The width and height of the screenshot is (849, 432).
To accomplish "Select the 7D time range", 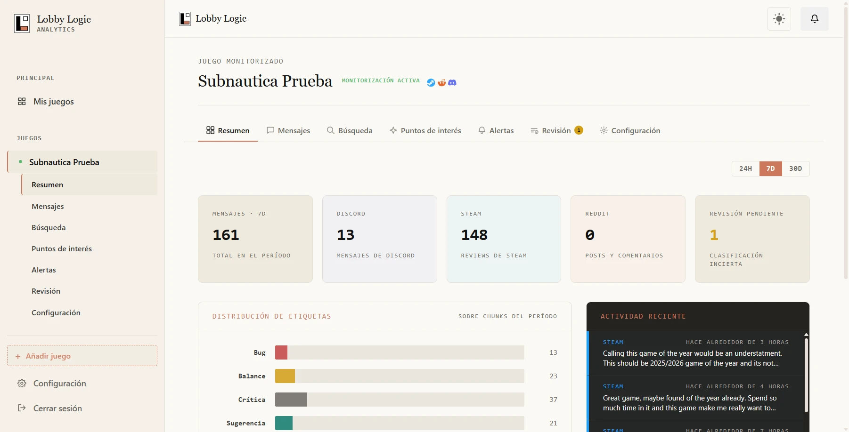I will pos(771,168).
